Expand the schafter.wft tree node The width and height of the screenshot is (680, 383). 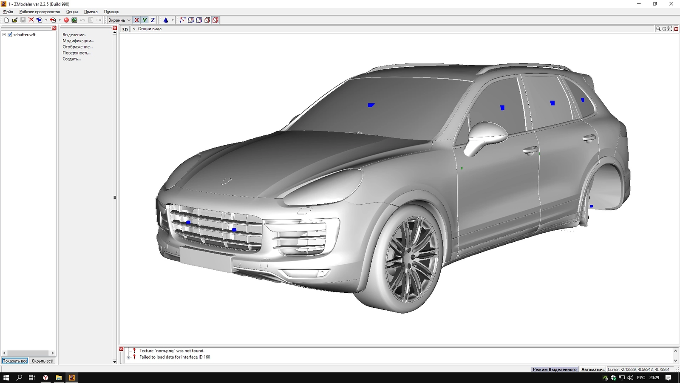click(4, 35)
